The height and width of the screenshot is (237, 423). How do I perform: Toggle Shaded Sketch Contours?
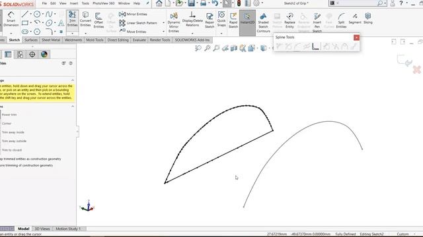(x=263, y=23)
